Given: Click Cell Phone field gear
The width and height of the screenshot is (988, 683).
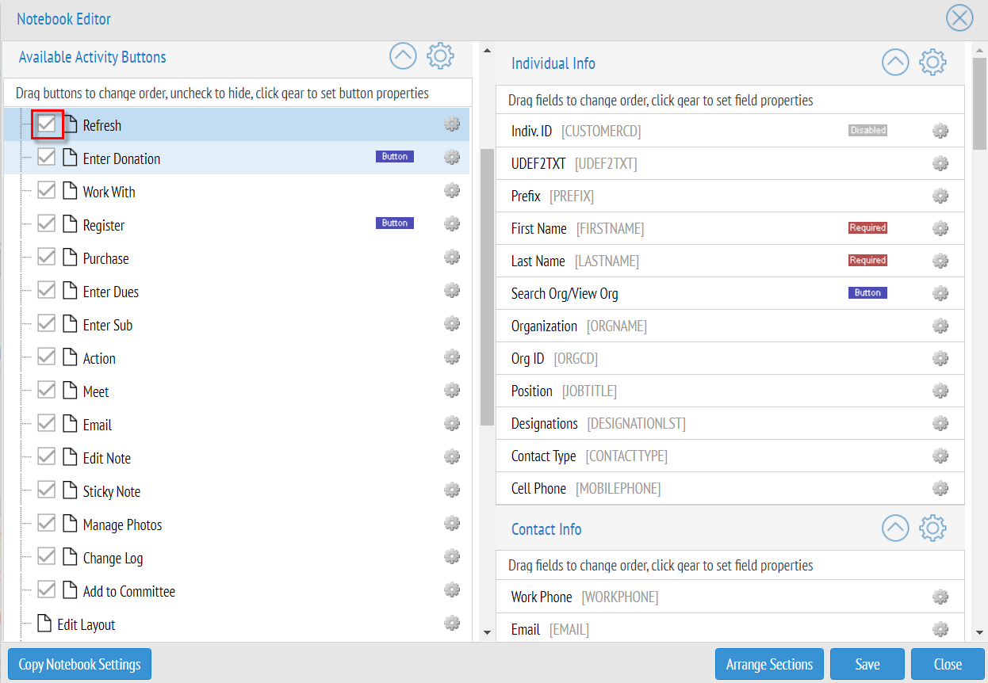Looking at the screenshot, I should [x=940, y=489].
